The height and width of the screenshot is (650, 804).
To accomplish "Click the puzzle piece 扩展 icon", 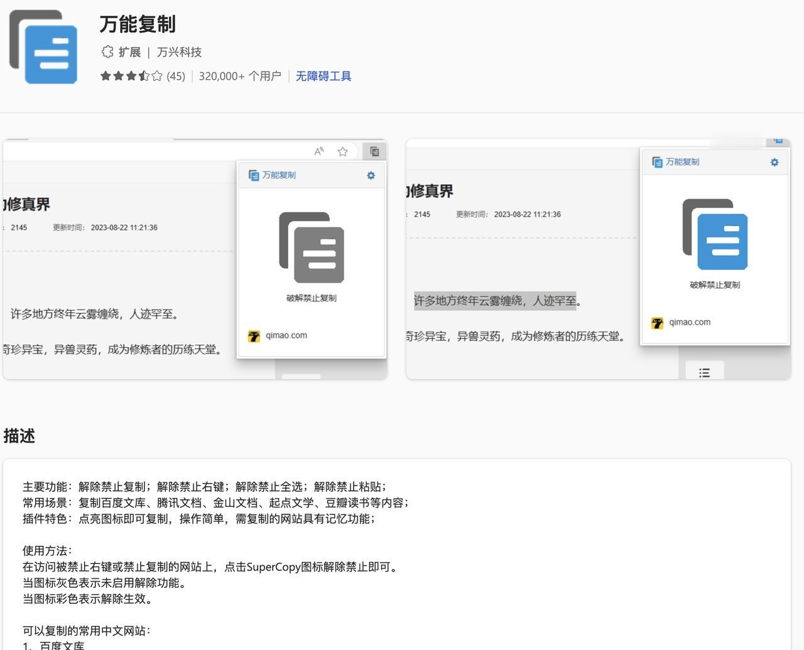I will (107, 51).
